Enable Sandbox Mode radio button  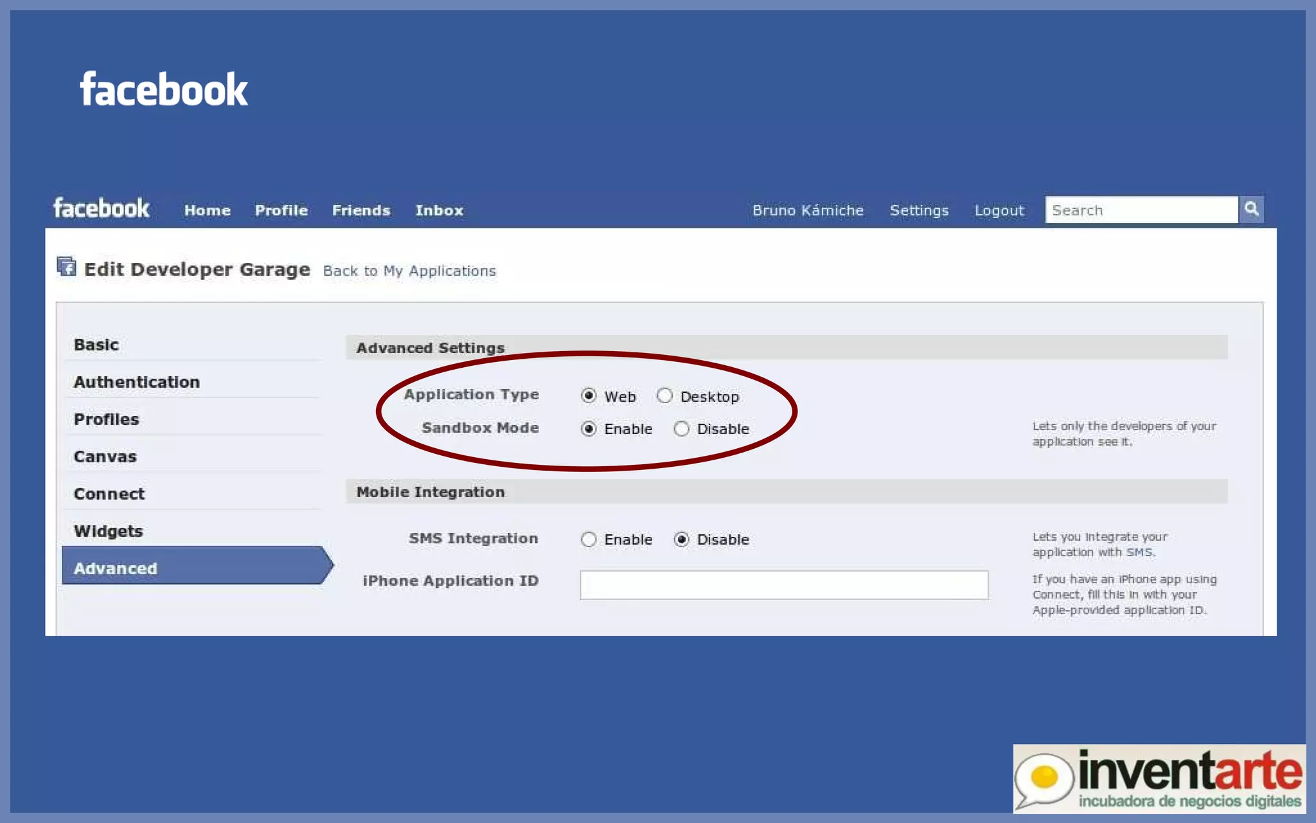tap(589, 429)
